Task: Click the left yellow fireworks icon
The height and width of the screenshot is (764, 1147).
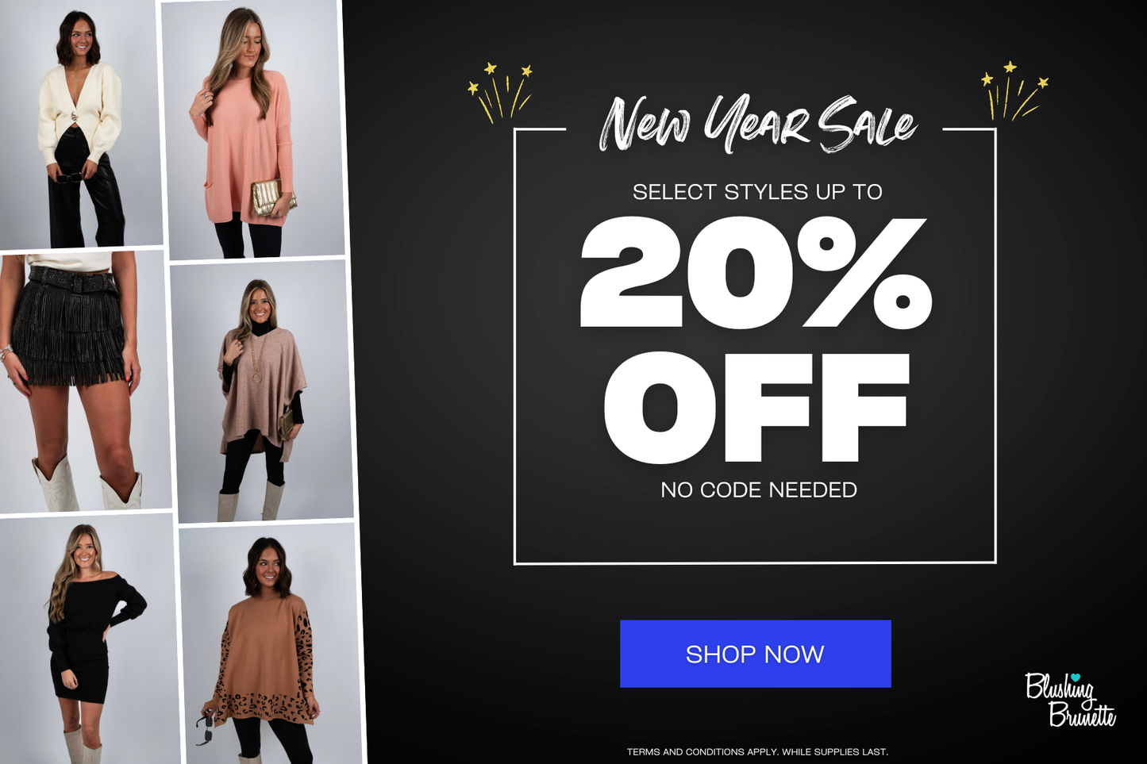Action: tap(500, 92)
